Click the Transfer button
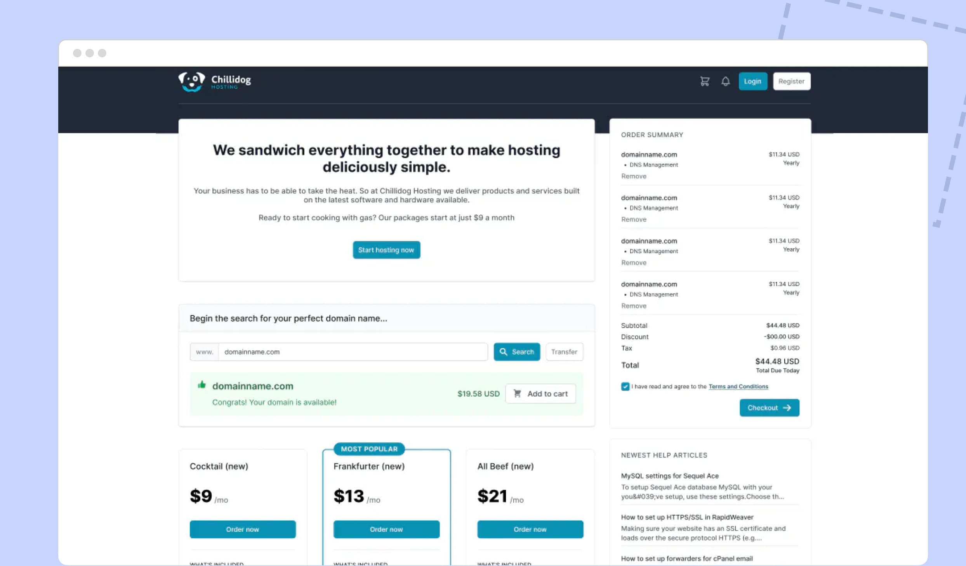 tap(564, 352)
